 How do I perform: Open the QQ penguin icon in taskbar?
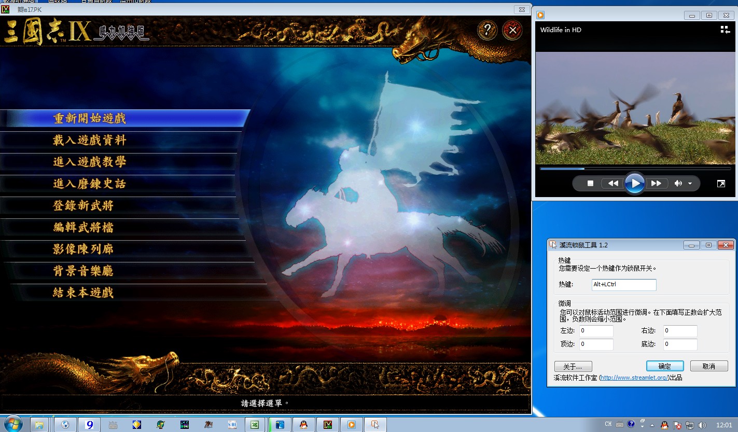[x=303, y=425]
